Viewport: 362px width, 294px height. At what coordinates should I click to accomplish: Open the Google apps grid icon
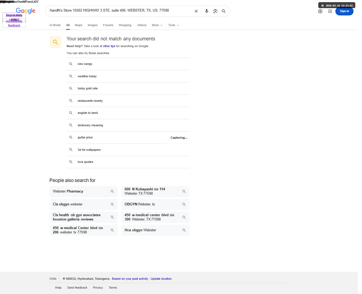pos(330,11)
